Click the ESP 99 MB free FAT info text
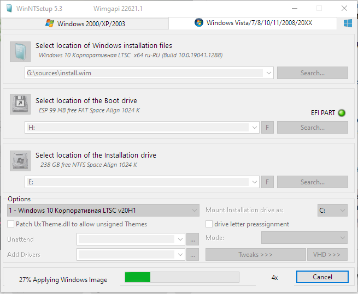The width and height of the screenshot is (358, 294). [x=89, y=110]
